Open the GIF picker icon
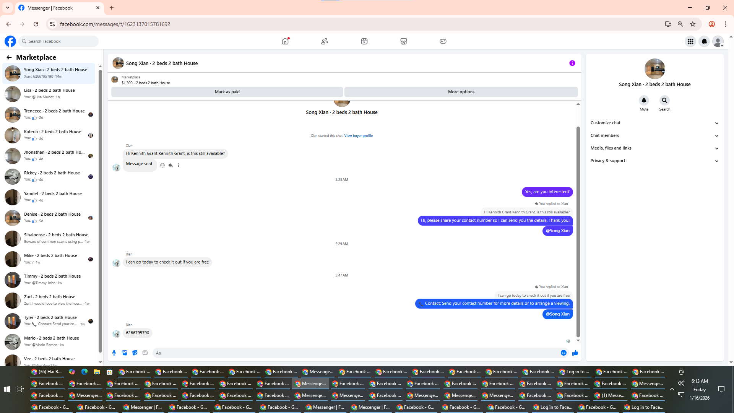This screenshot has width=734, height=413. (x=145, y=353)
